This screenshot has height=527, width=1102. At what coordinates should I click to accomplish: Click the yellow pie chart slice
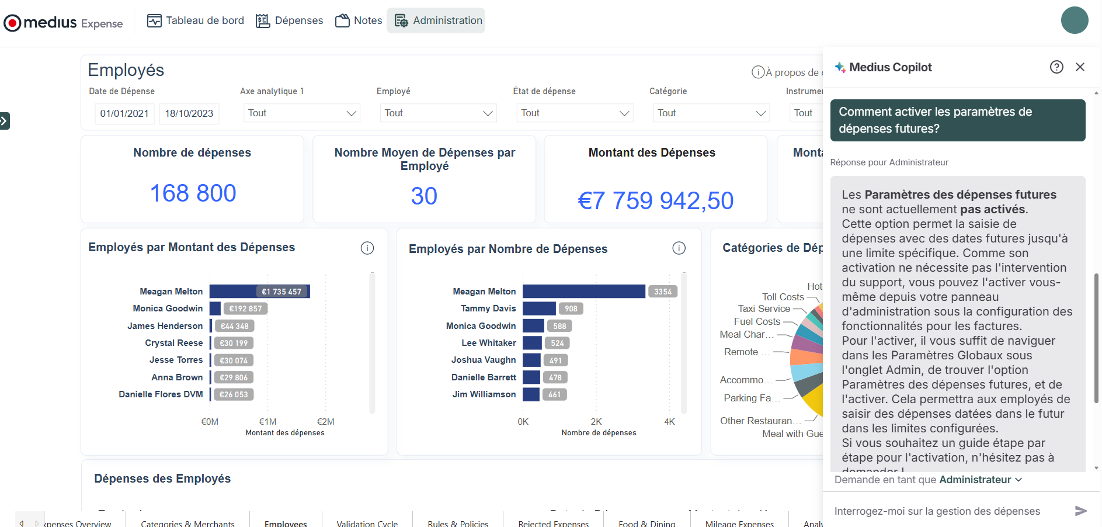pyautogui.click(x=814, y=401)
